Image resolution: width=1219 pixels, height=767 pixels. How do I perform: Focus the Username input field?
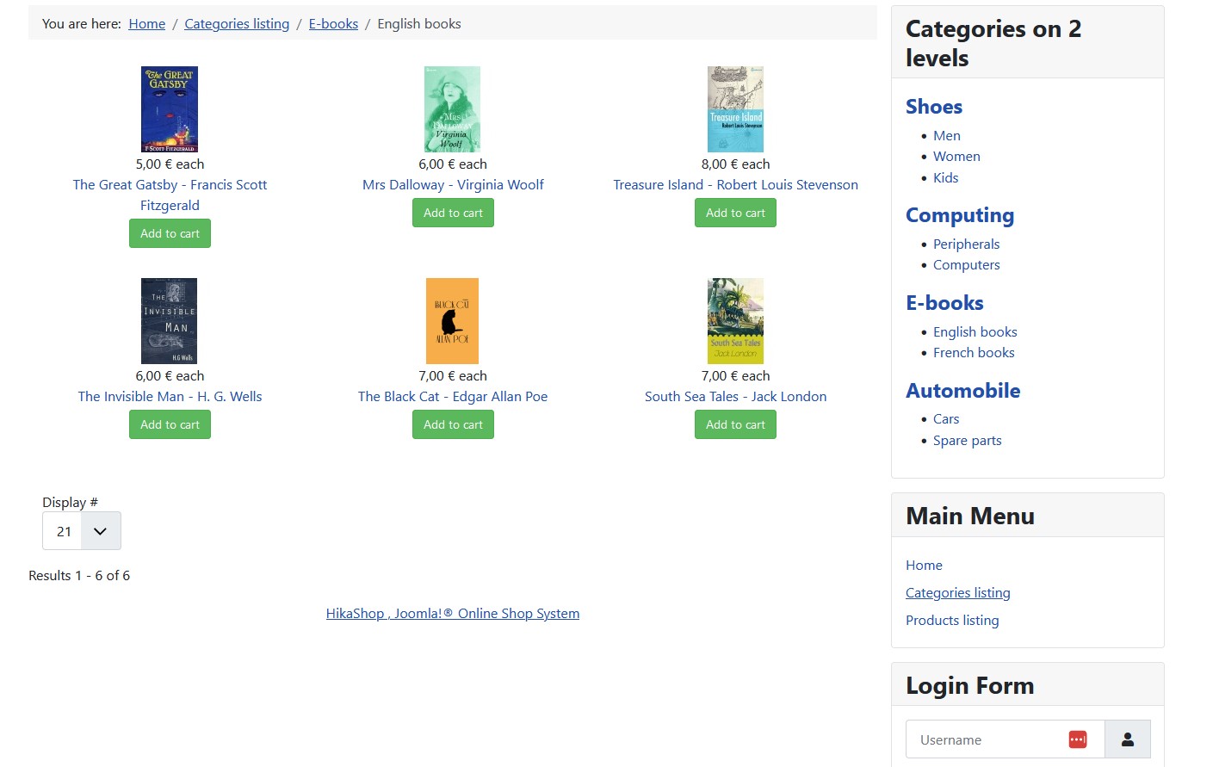coord(986,739)
